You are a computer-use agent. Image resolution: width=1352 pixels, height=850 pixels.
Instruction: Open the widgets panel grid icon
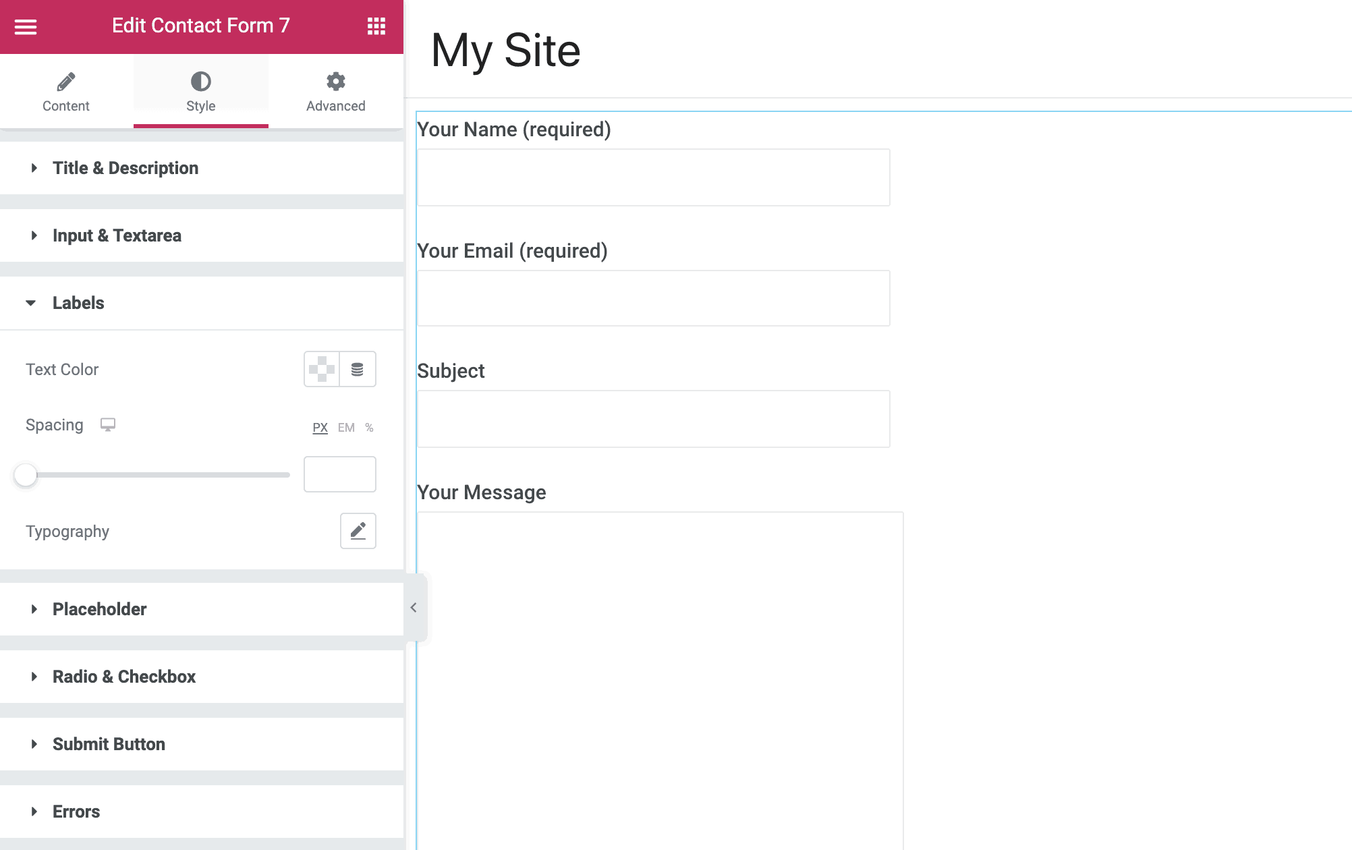click(x=376, y=26)
